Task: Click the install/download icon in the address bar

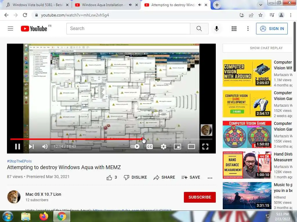Action: coord(242,15)
